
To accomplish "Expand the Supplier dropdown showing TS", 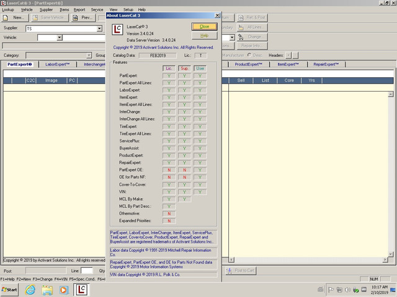I will coord(99,28).
